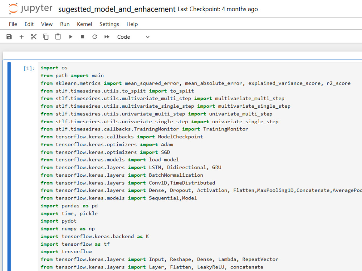Insert a new cell with the plus icon
362x271 pixels.
(21, 37)
